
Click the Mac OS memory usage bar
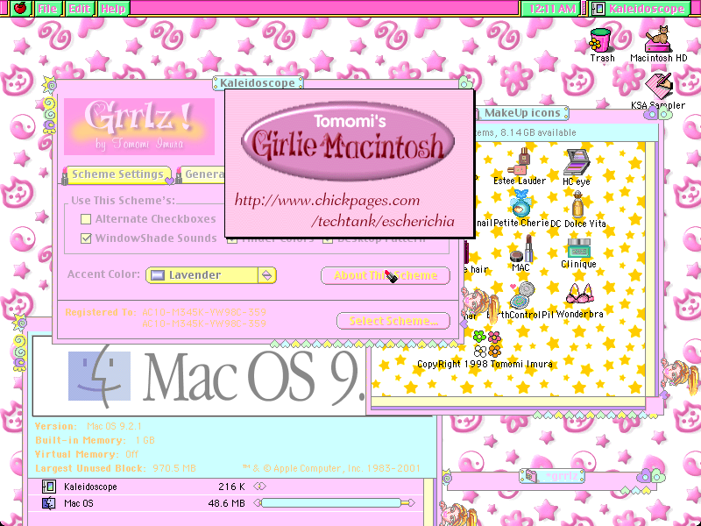pos(334,503)
